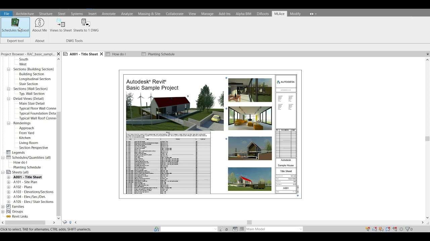Click the background processes icon
Viewport: 430px width, 241px height.
401,229
